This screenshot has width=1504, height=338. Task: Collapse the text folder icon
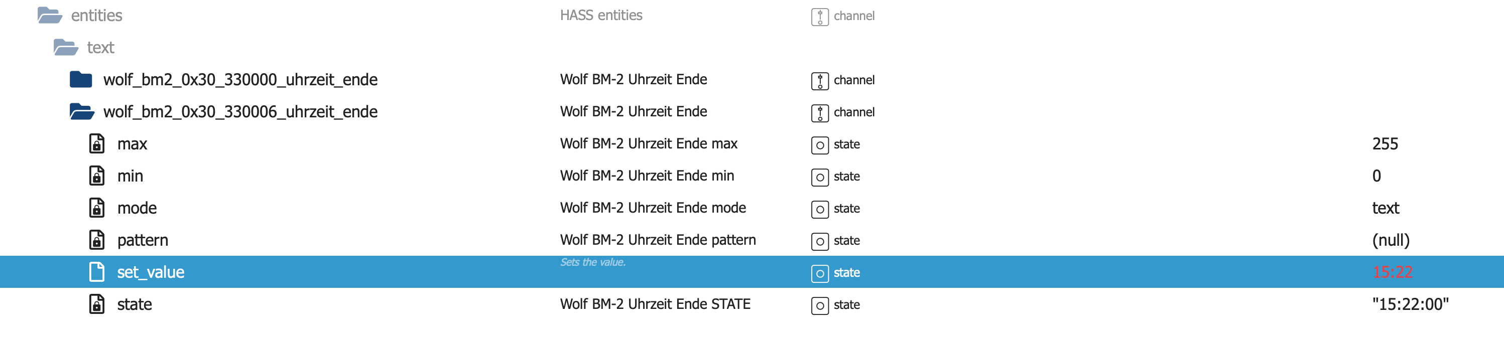click(65, 47)
